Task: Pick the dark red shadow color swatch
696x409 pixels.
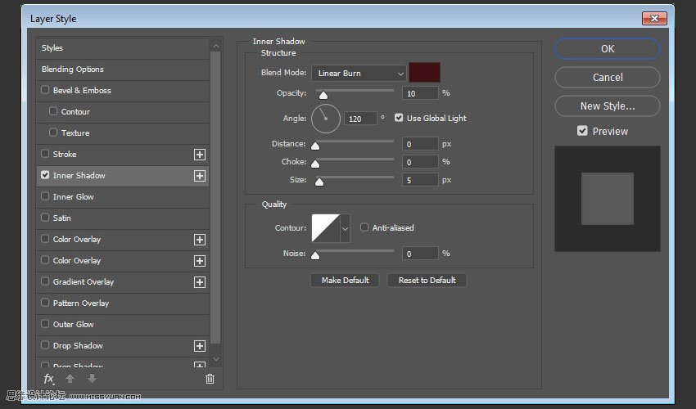Action: pos(425,72)
